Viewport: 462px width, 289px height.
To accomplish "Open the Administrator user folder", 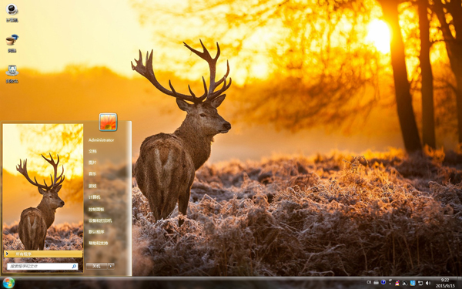I will [x=101, y=140].
